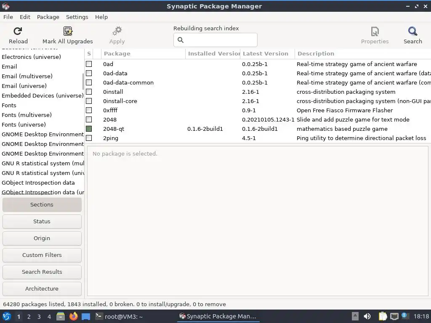Click the status bar package count text
Viewport: 431px width, 323px height.
coord(114,304)
